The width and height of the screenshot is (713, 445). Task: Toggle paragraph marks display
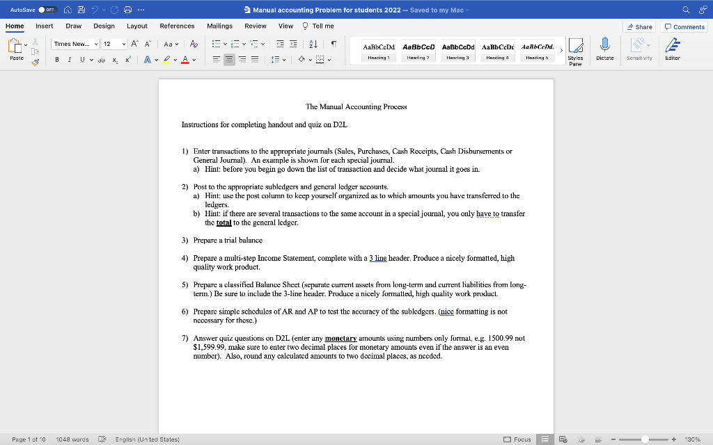pos(332,44)
